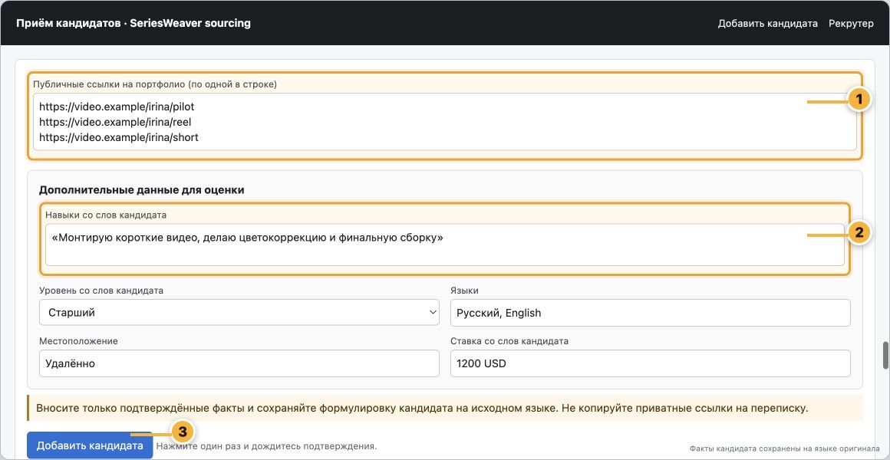Edit the Языки input field
Viewport: 890px width, 460px height.
point(650,313)
